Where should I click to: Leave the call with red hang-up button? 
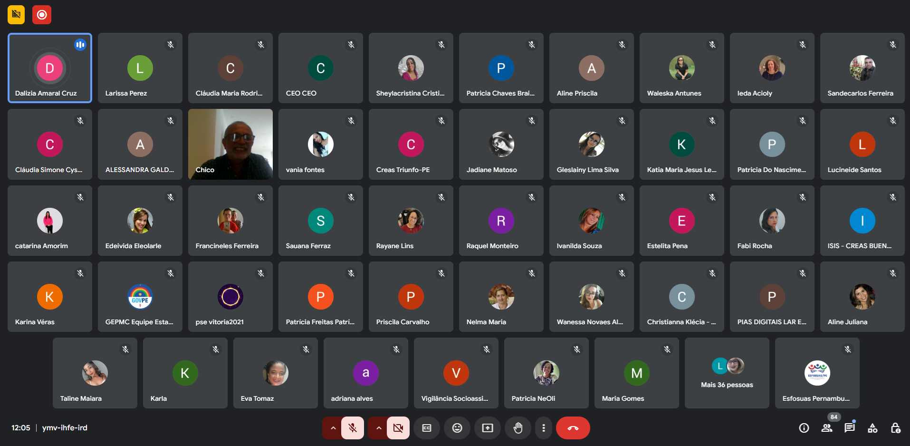click(x=573, y=428)
